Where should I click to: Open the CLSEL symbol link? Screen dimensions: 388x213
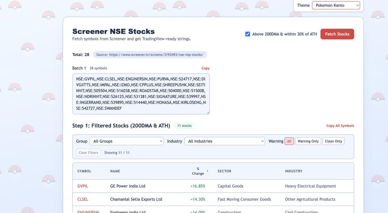point(83,199)
